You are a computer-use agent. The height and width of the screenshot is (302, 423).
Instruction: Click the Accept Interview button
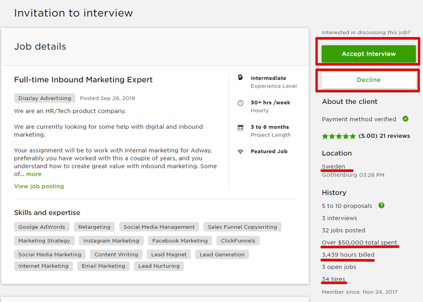pos(369,54)
